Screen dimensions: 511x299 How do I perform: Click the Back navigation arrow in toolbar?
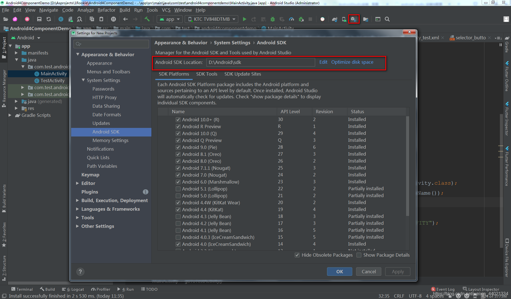(x=125, y=19)
